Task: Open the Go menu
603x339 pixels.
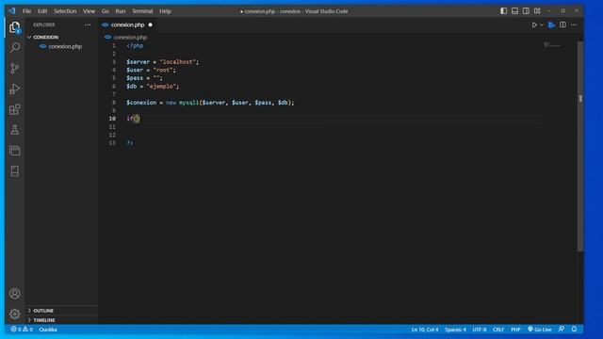Action: coord(105,11)
